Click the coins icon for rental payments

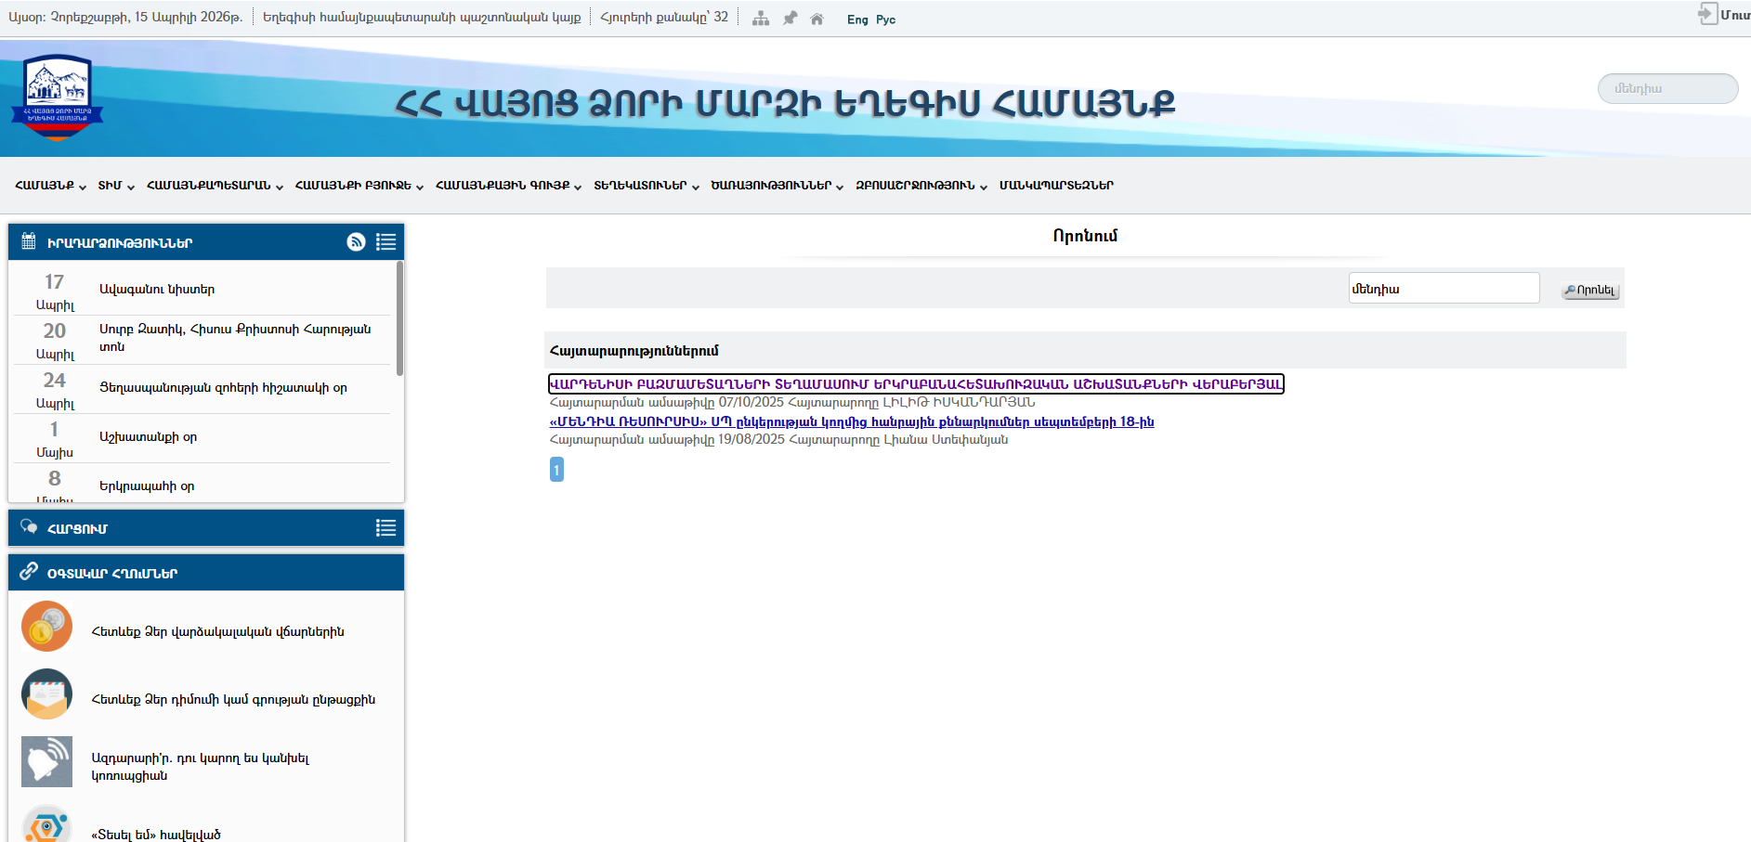pyautogui.click(x=46, y=627)
